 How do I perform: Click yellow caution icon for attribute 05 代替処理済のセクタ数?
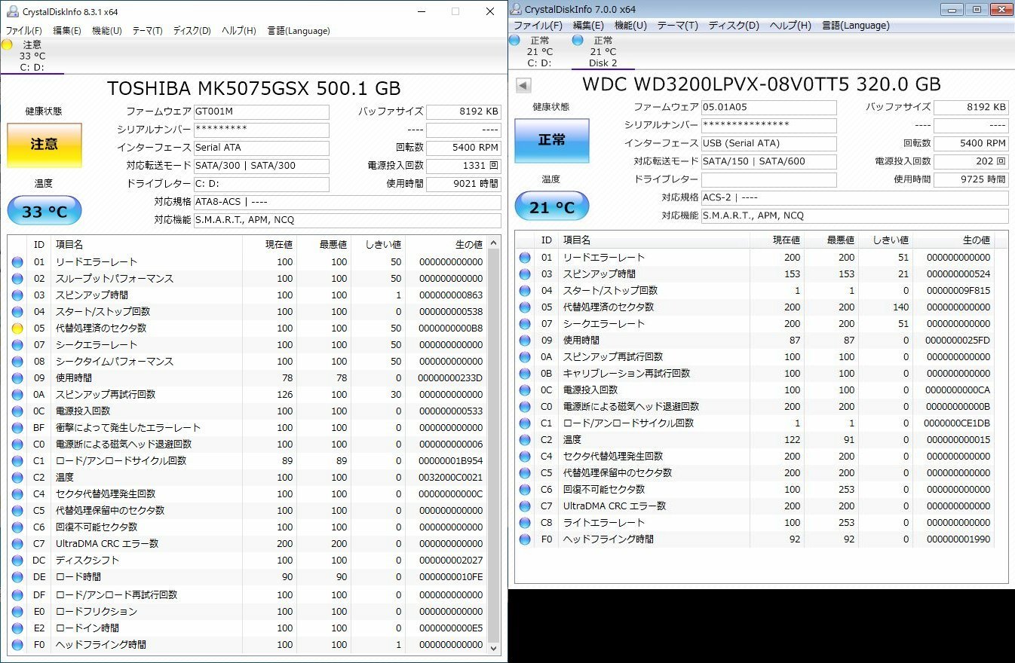pyautogui.click(x=17, y=328)
